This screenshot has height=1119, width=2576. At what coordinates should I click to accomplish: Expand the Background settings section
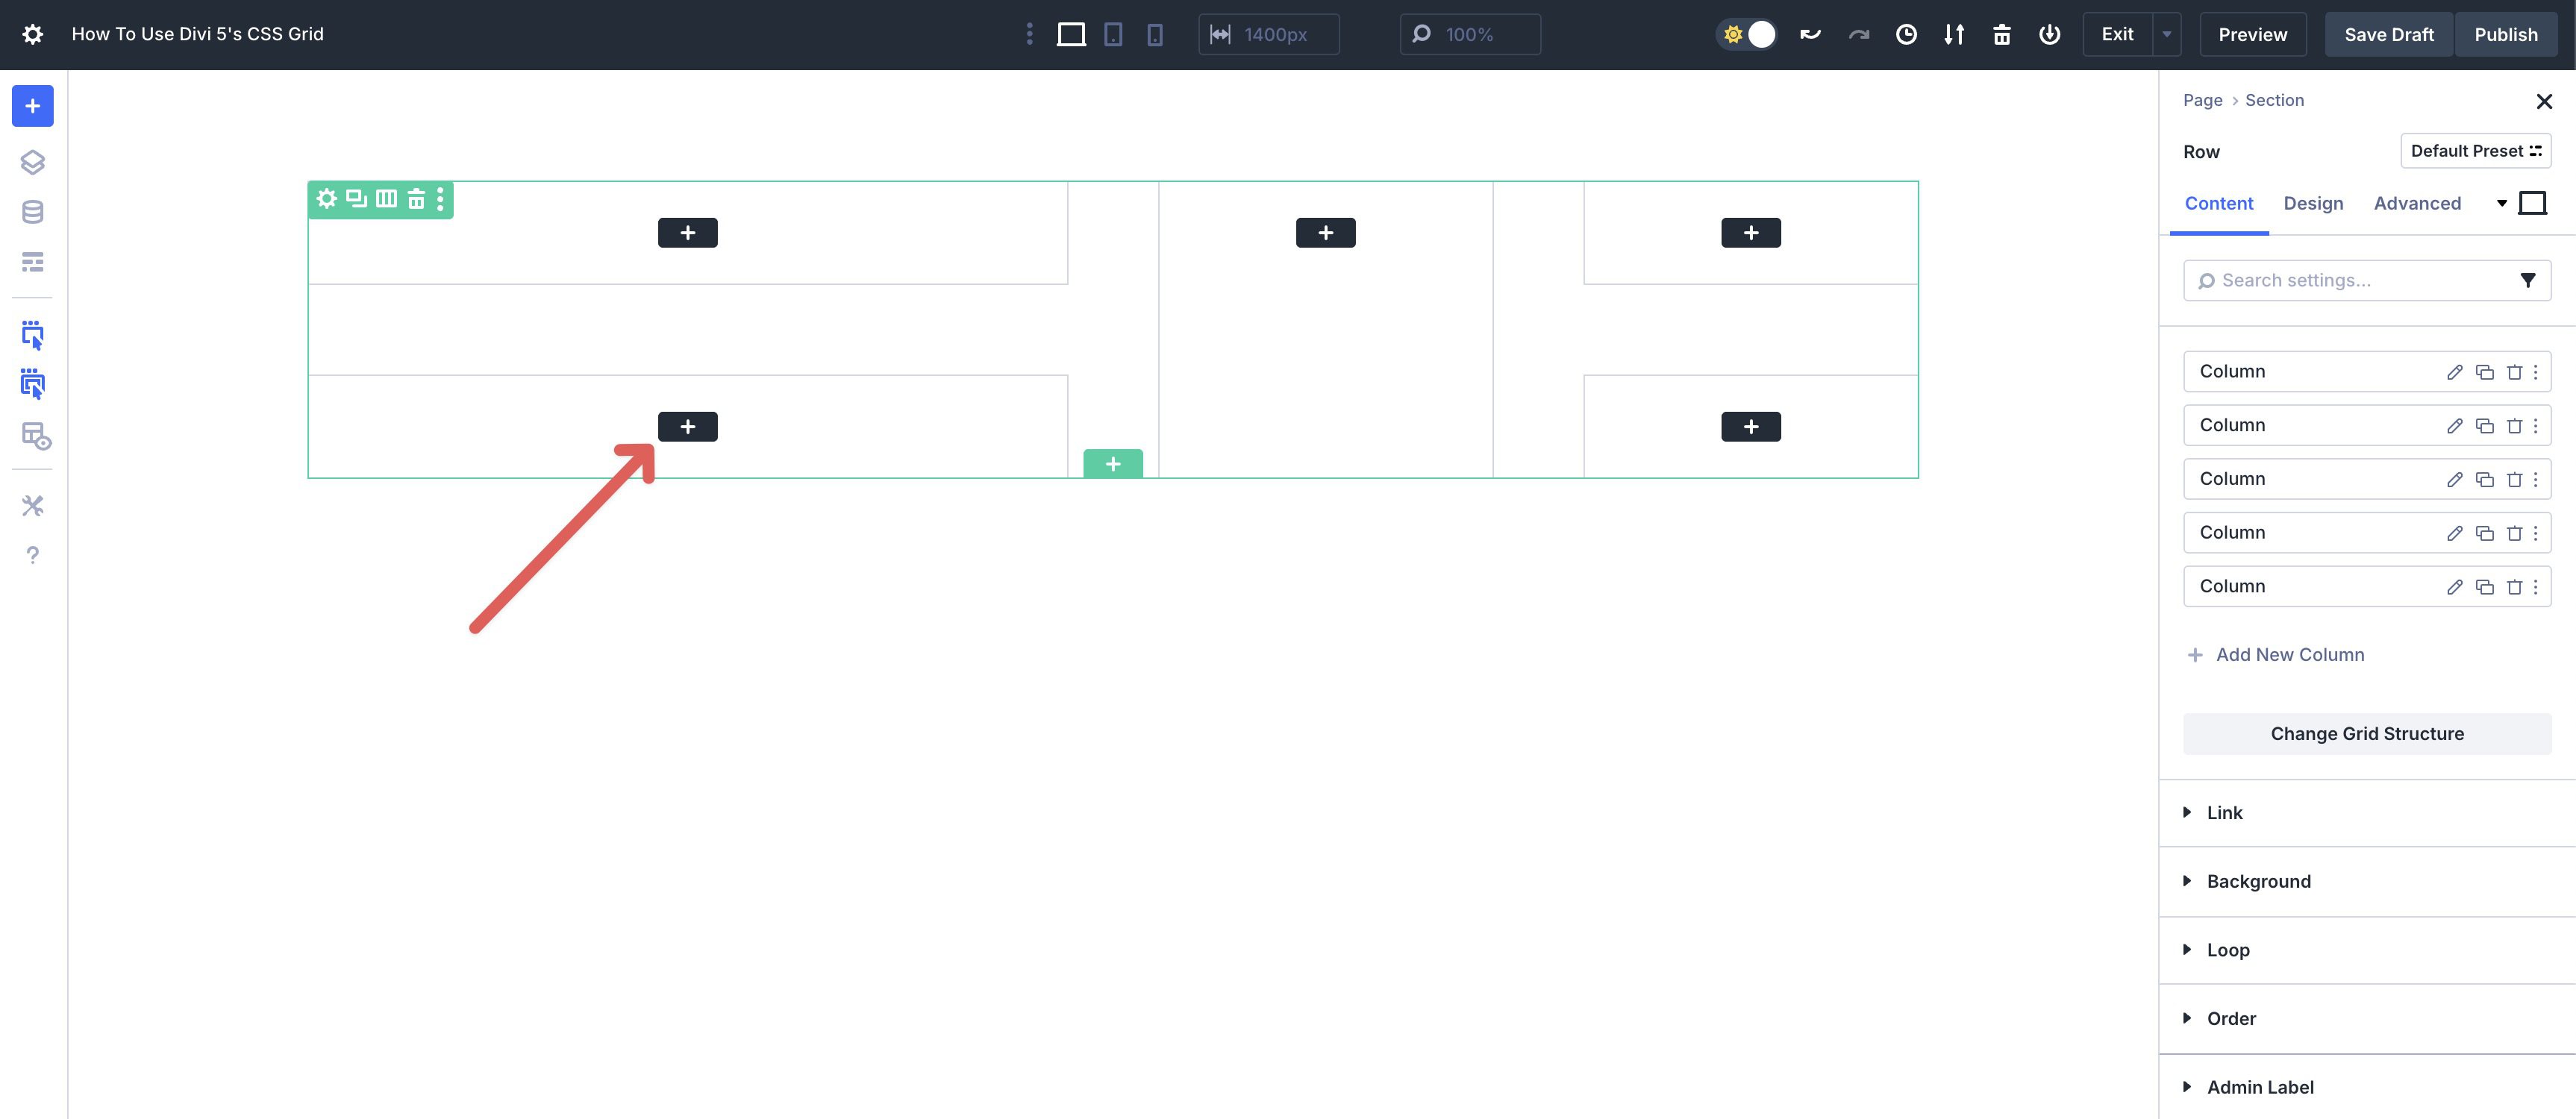click(2258, 881)
